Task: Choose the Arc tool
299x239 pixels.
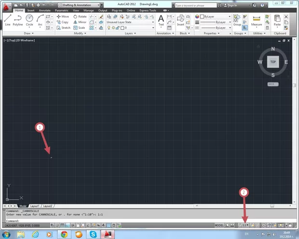Action: pyautogui.click(x=40, y=19)
